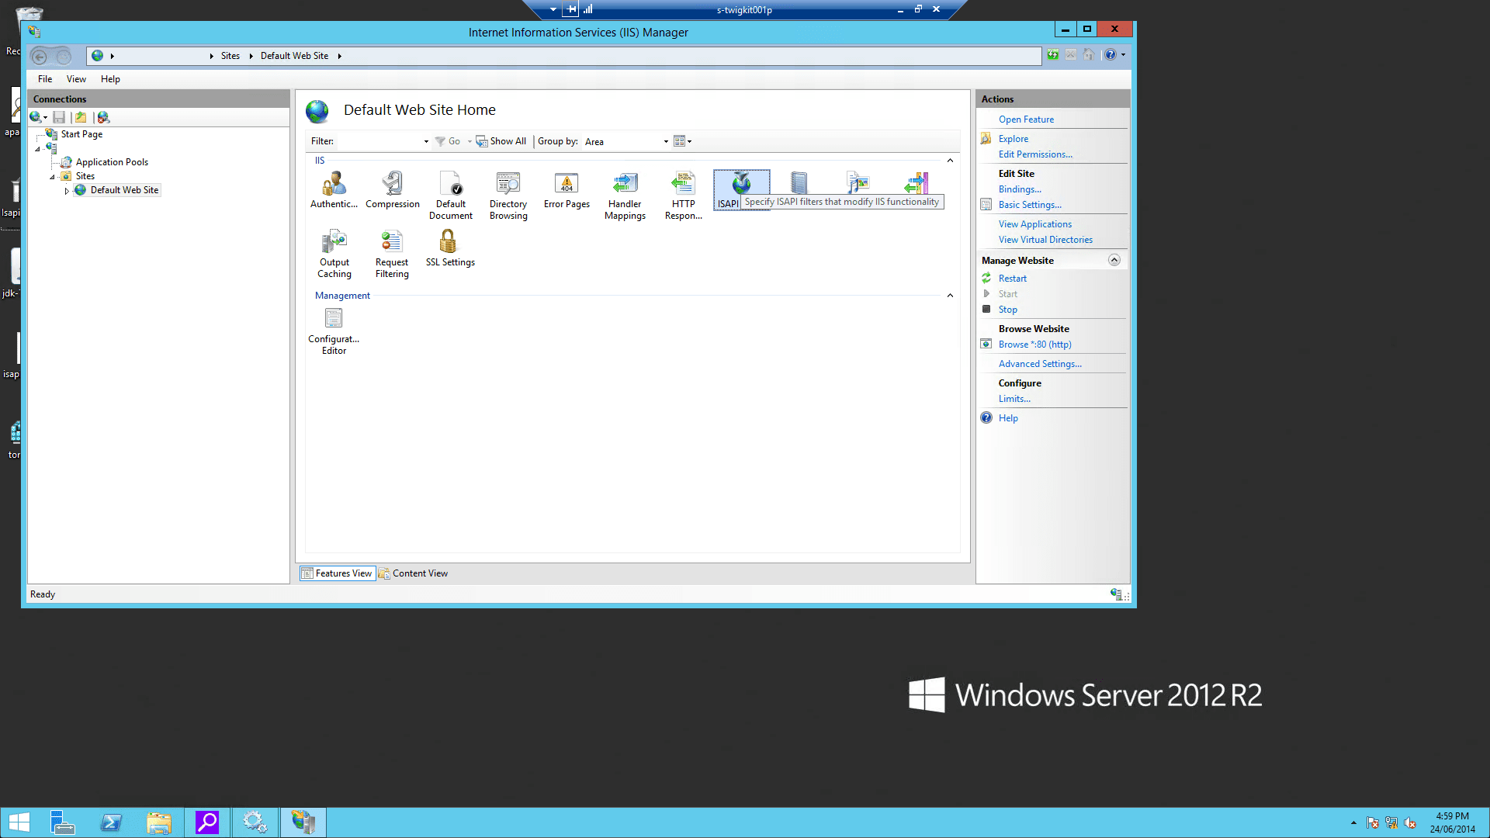Viewport: 1490px width, 838px height.
Task: Click into the Filter input field
Action: [x=379, y=141]
